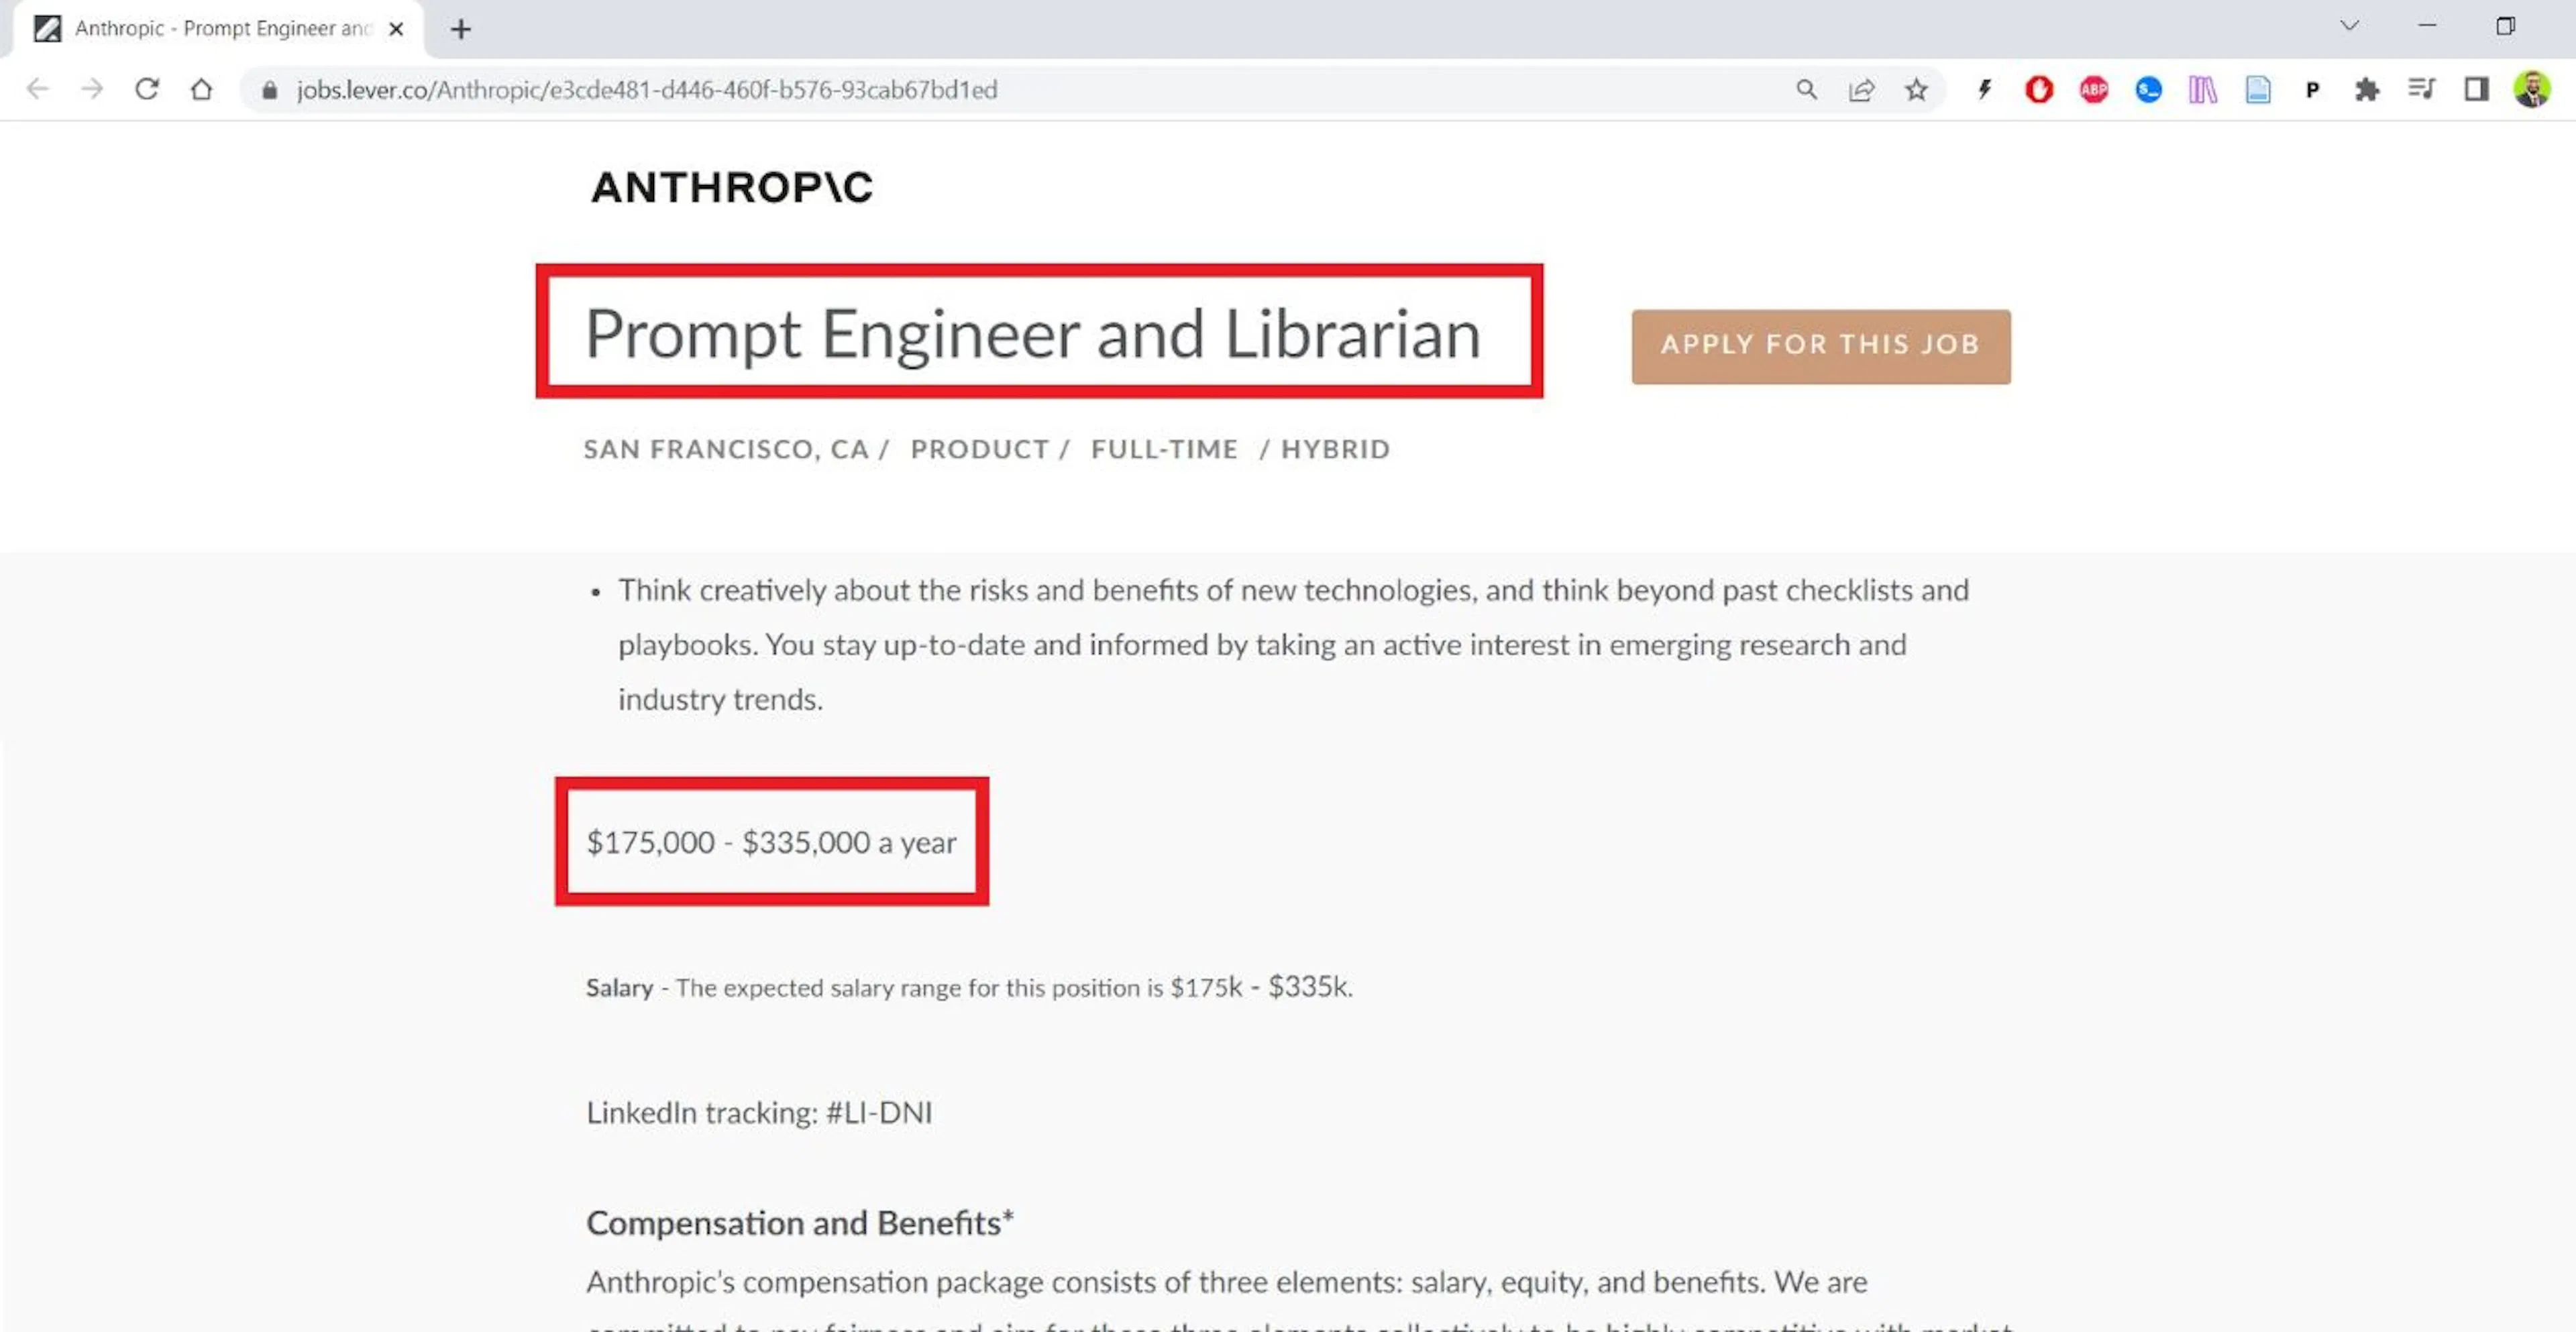
Task: Open the ABP Adblock Plus extension
Action: tap(2094, 90)
